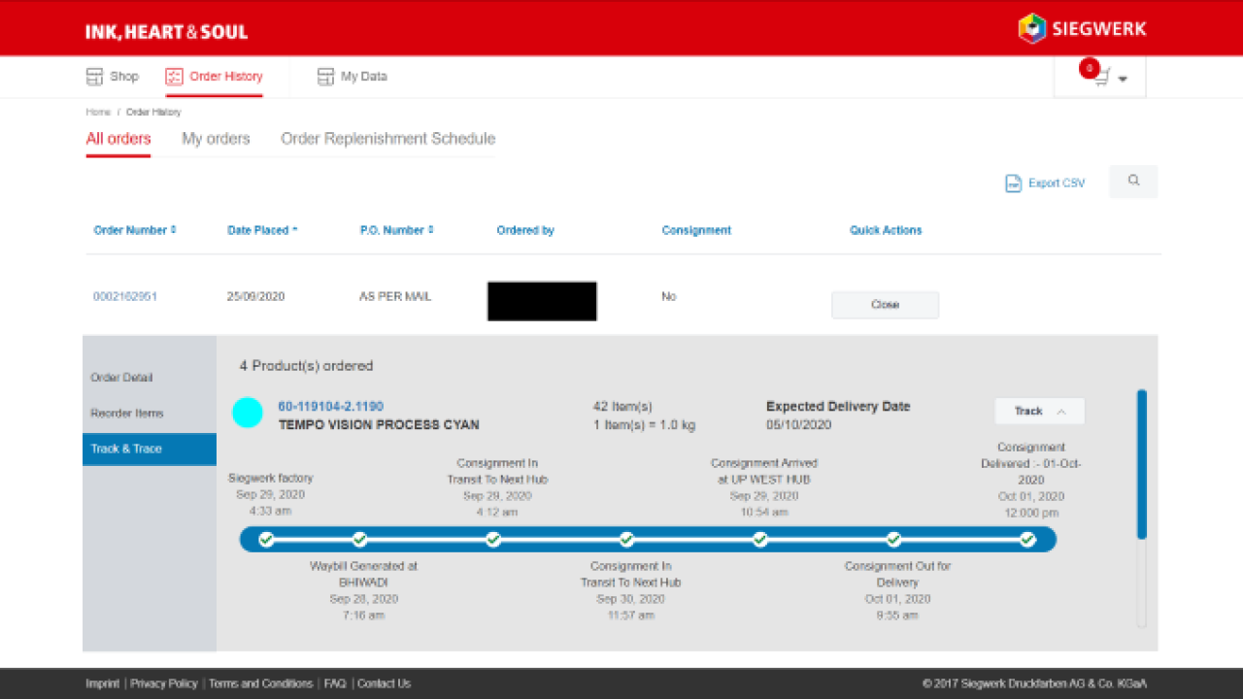1243x699 pixels.
Task: Click the Expected Delivery Date label
Action: pyautogui.click(x=838, y=407)
